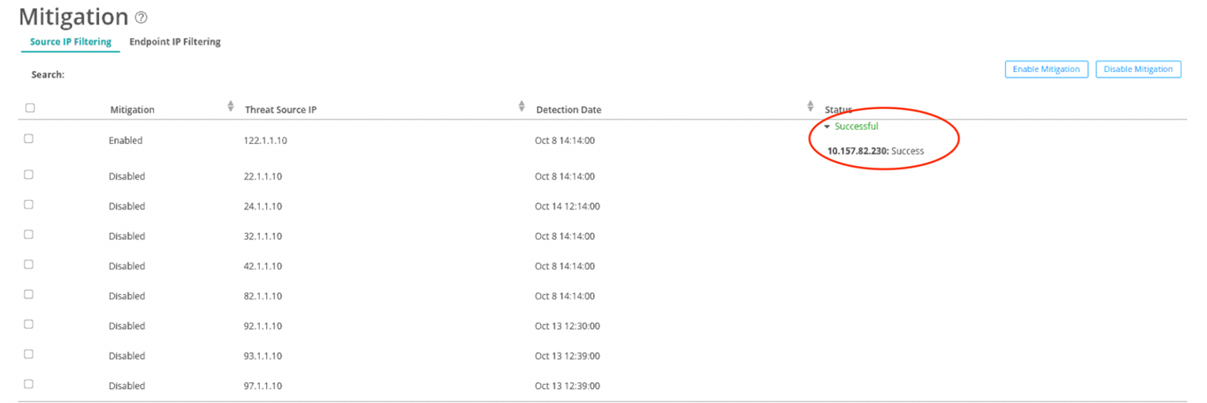The image size is (1207, 403).
Task: Tick the select-all header checkbox
Action: tap(30, 108)
